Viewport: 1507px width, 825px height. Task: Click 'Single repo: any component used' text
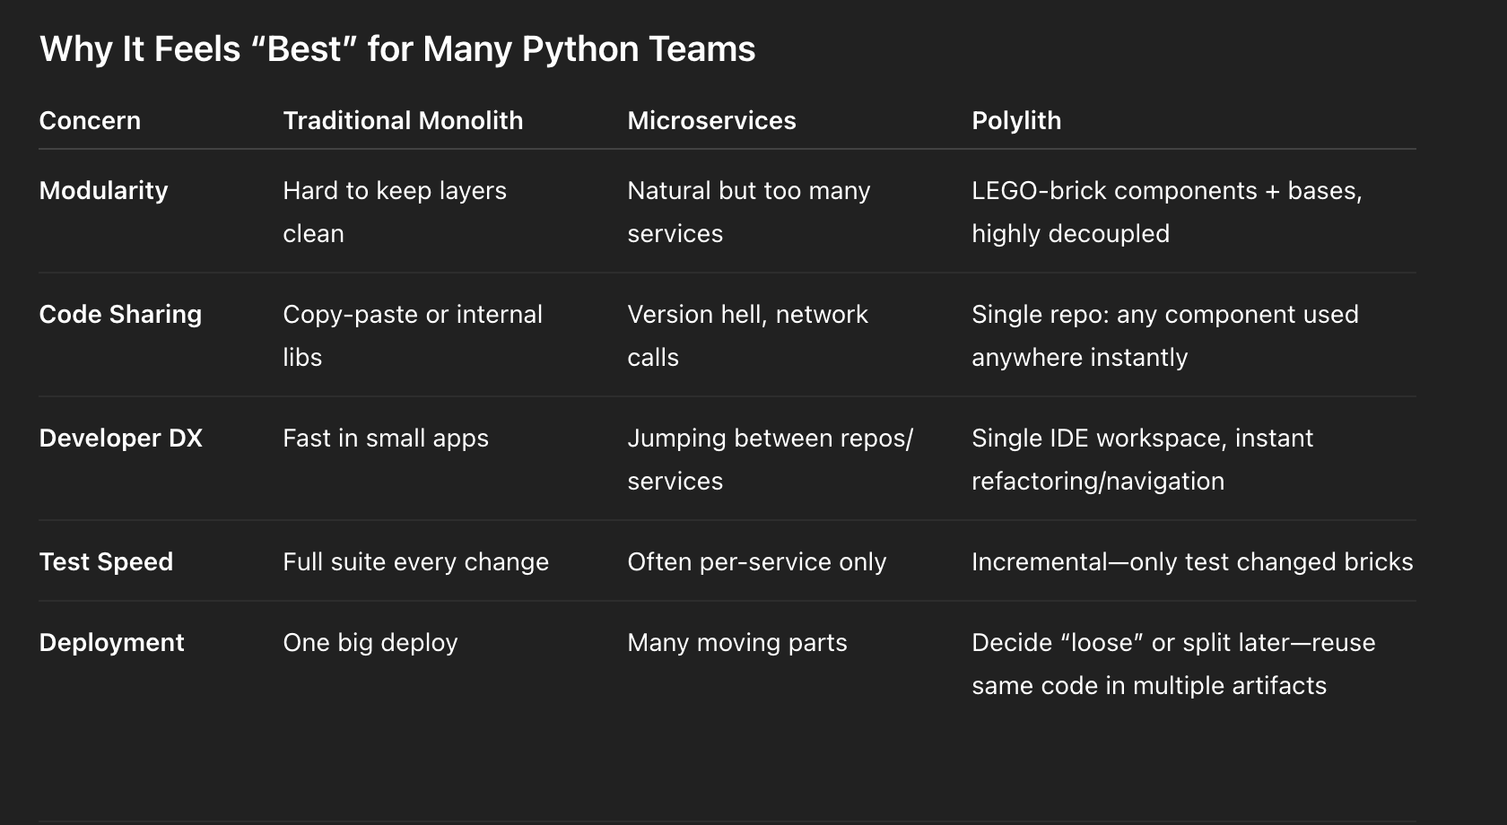1165,315
